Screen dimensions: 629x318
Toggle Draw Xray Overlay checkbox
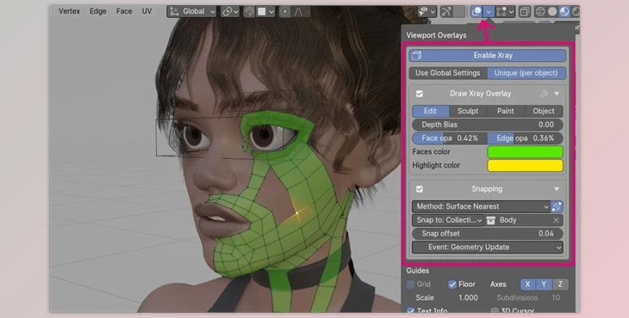420,94
